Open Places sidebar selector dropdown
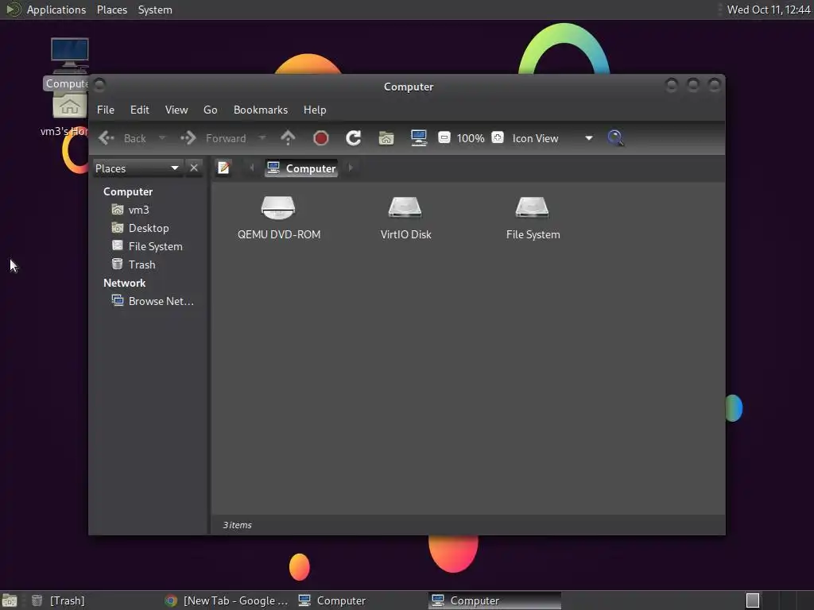 tap(137, 168)
